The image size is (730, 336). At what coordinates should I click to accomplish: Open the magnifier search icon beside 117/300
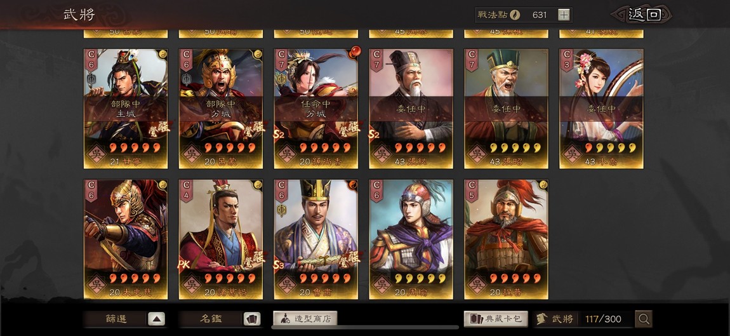[x=644, y=319]
